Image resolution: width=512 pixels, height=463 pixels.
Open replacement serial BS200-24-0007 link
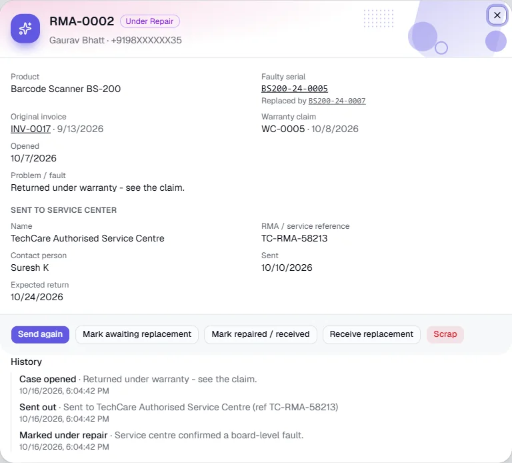tap(337, 101)
